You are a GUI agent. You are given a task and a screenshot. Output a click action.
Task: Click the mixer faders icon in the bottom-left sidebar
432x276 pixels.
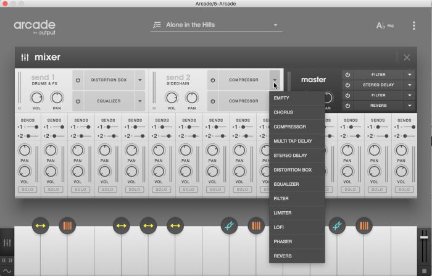point(7,243)
